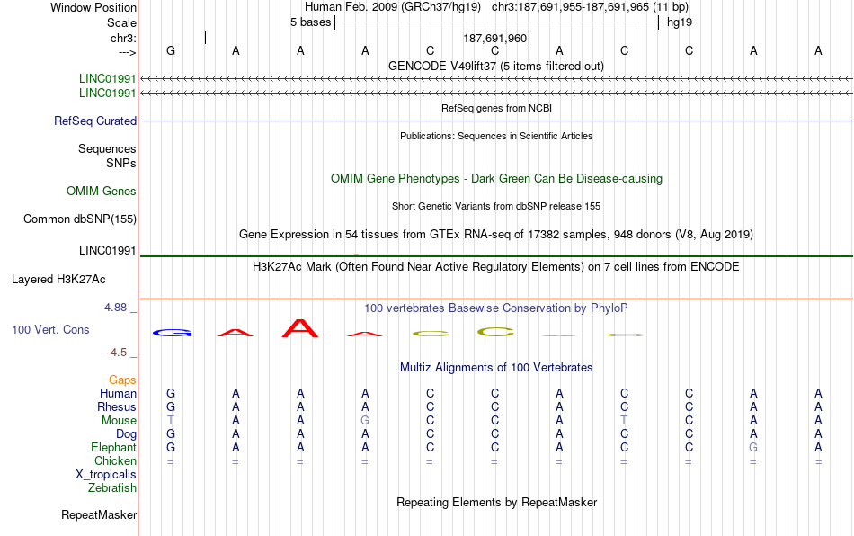The height and width of the screenshot is (536, 854).
Task: Click the -4.5 PhyloP lower scale value
Action: [x=117, y=353]
